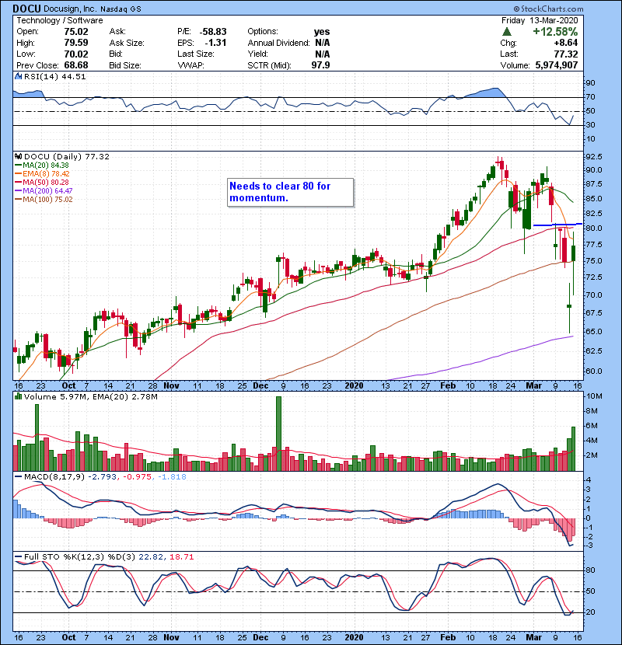Click the volume bars icon beside Volume label
This screenshot has width=622, height=645.
point(18,396)
